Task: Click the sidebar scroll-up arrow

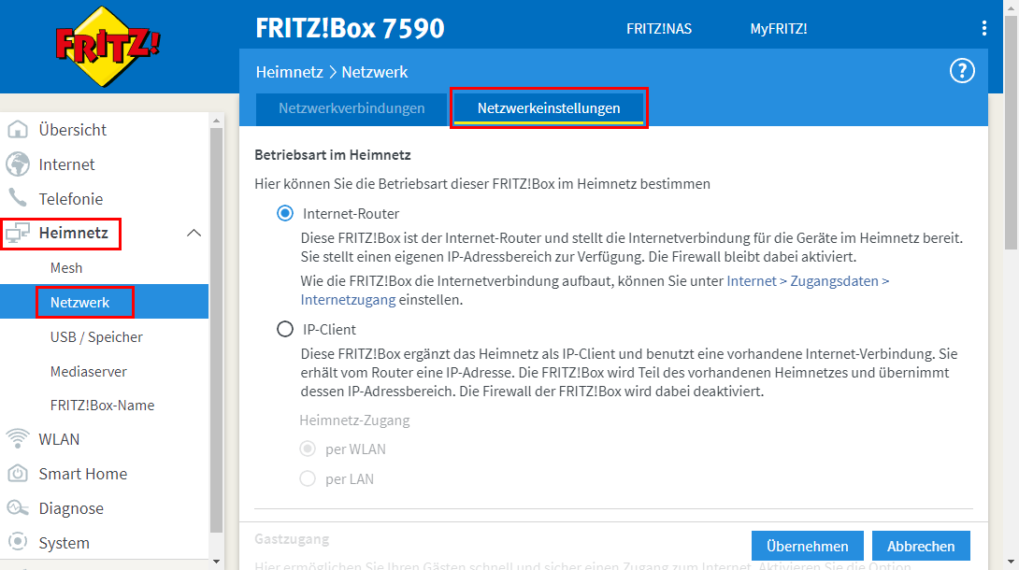Action: pyautogui.click(x=216, y=121)
